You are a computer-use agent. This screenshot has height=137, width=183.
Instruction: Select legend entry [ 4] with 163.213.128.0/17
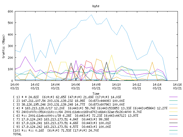[x=90, y=108]
